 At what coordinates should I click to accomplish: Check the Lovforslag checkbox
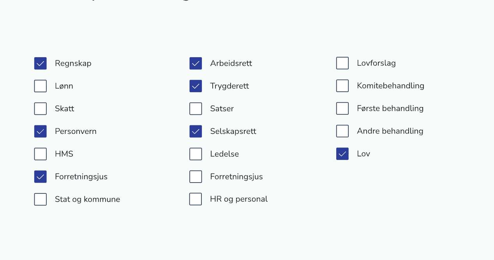pyautogui.click(x=342, y=63)
